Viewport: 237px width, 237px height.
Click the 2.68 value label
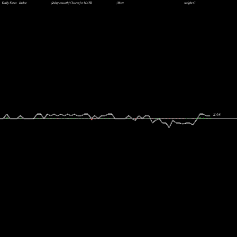click(217, 114)
